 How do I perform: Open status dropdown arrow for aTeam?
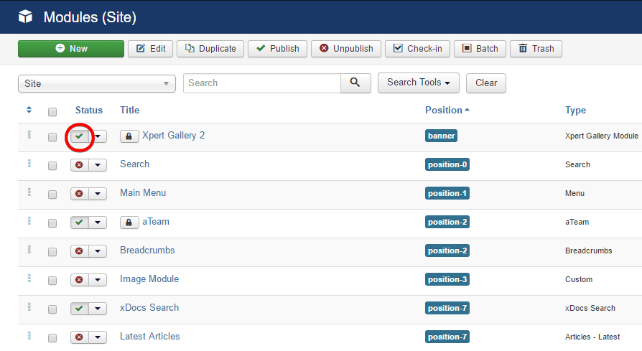pos(98,223)
